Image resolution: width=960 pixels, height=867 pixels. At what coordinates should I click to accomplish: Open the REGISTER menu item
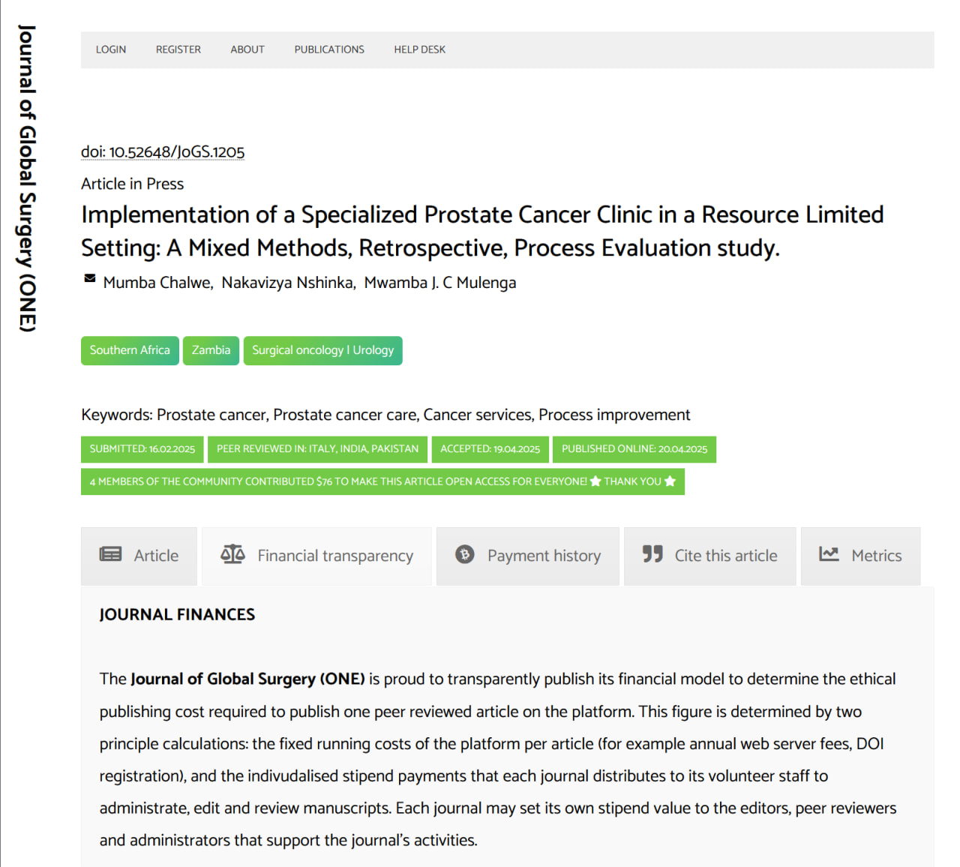pos(178,49)
